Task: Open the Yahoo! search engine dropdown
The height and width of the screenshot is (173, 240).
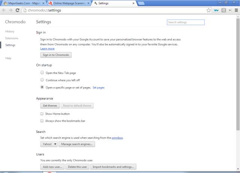Action: [x=49, y=144]
